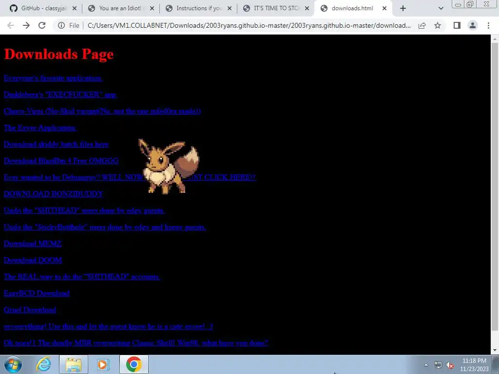Click the Eevee sprite image
This screenshot has height=374, width=499.
pyautogui.click(x=169, y=167)
